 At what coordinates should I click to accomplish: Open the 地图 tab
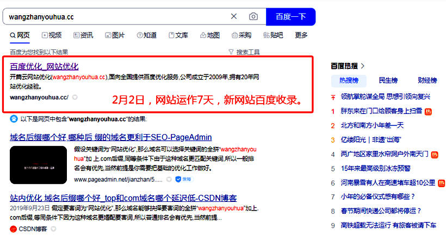click(x=210, y=35)
